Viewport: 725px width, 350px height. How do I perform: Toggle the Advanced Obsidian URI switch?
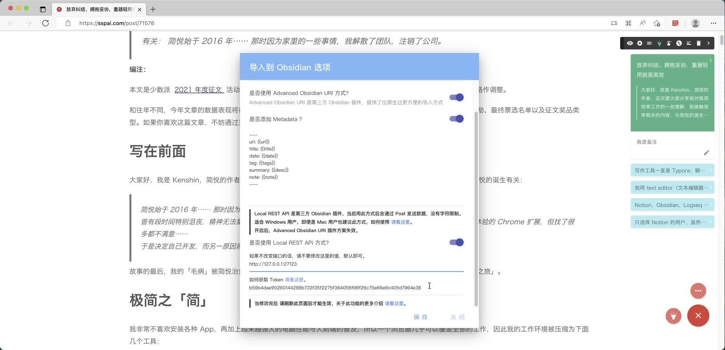(456, 97)
